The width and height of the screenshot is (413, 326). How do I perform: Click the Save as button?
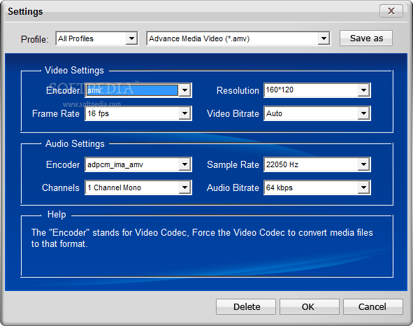point(366,38)
